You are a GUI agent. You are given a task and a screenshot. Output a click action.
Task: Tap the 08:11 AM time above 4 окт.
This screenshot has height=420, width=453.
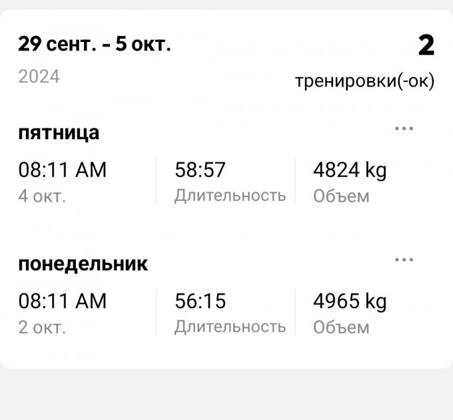tap(63, 170)
